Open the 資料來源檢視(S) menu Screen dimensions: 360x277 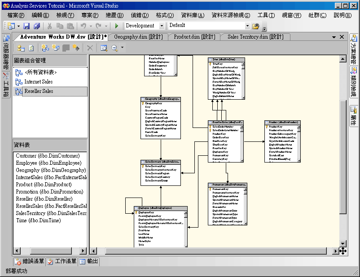[231, 15]
